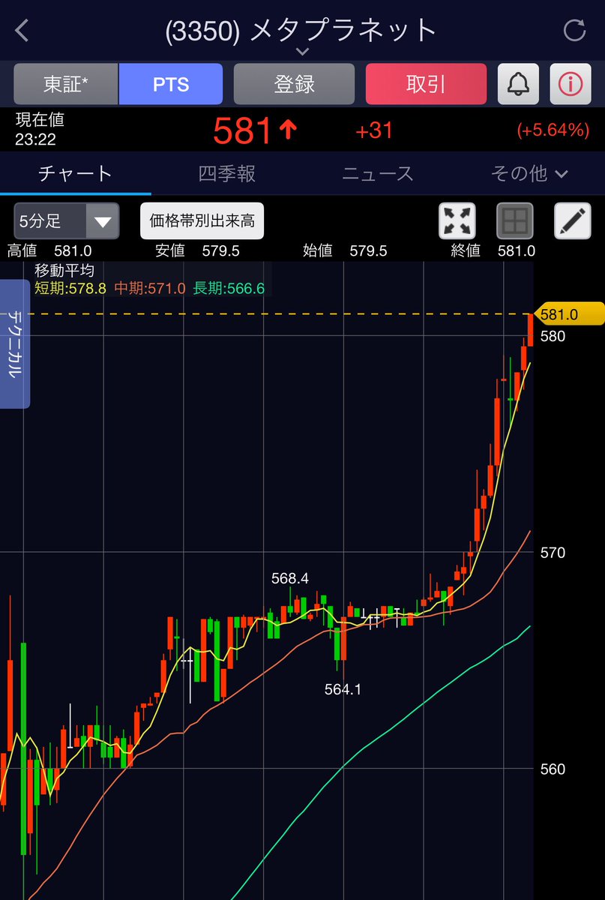The image size is (605, 900).
Task: Tap the 長期:566.6 moving average value
Action: pos(229,288)
